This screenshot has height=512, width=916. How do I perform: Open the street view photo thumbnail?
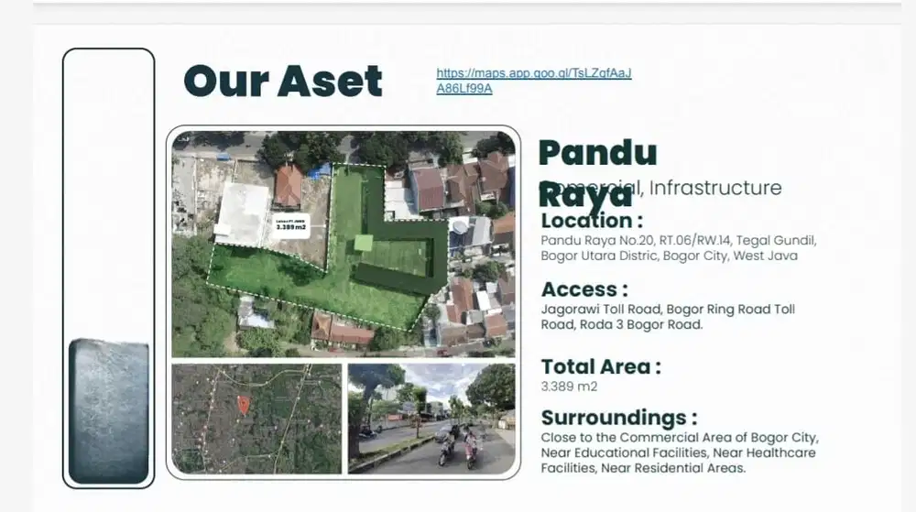tap(431, 419)
